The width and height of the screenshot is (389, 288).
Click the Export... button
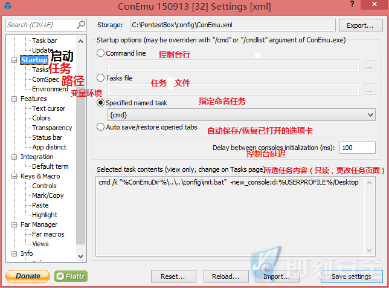click(361, 25)
